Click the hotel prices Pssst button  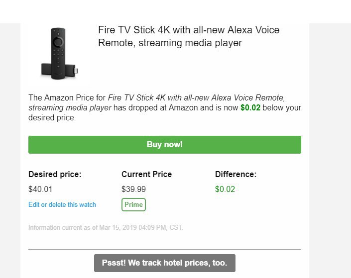[x=164, y=263]
